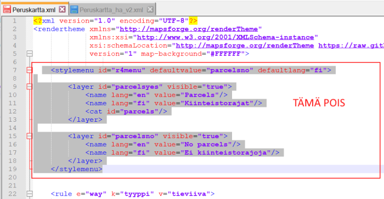The image size is (384, 199).
Task: Open the XMLSchema-instance w3.org link
Action: coord(225,37)
